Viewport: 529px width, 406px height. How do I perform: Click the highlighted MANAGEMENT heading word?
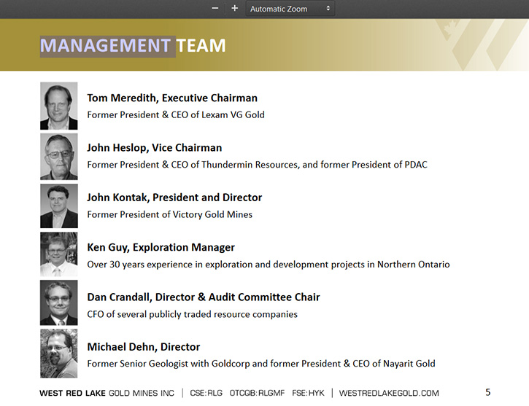[105, 46]
